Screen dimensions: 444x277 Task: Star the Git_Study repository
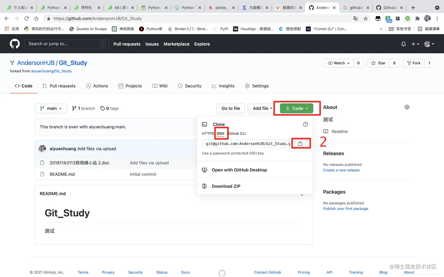tap(378, 63)
